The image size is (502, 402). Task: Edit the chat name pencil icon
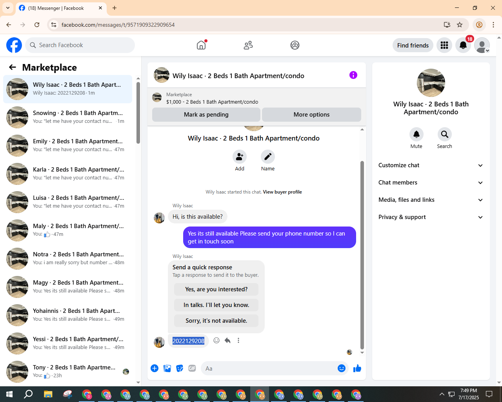(268, 157)
